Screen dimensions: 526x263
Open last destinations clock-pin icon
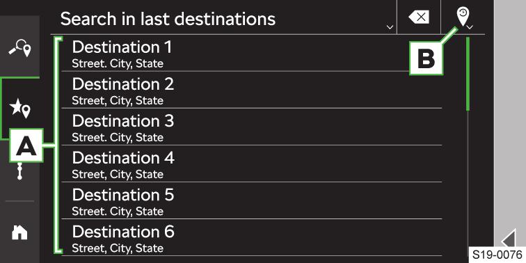[463, 17]
